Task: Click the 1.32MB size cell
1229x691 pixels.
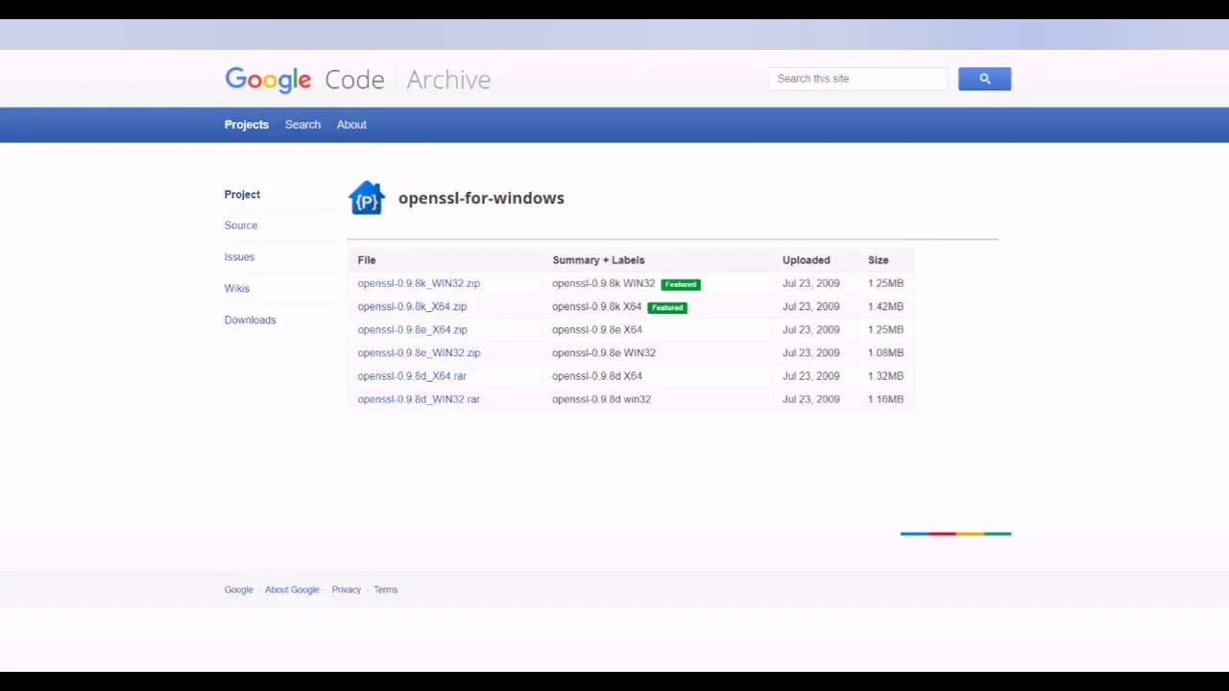Action: [x=885, y=376]
